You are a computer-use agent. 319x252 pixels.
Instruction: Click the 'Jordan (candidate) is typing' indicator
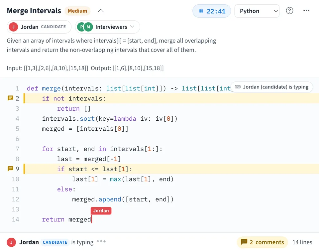pos(272,87)
